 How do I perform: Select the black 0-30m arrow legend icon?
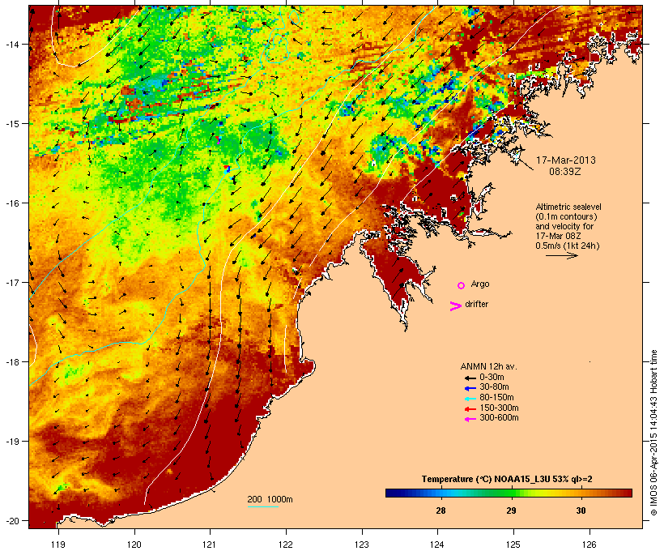coord(469,377)
